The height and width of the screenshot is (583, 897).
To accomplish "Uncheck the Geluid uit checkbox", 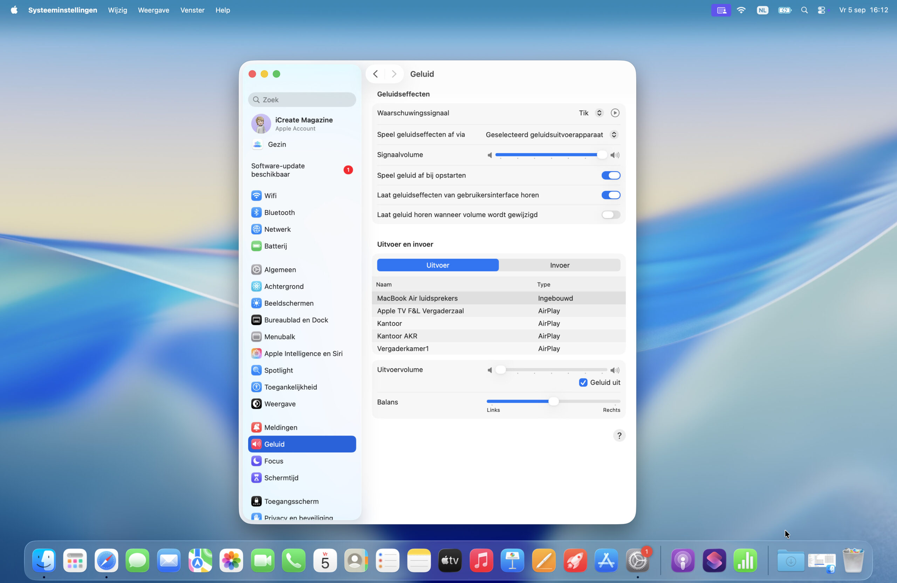I will pos(583,383).
